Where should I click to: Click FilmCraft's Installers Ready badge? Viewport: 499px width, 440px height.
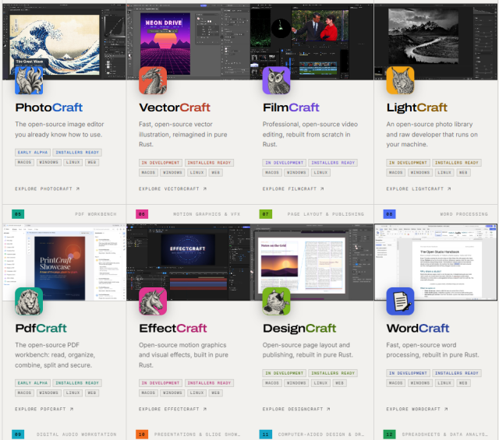pos(333,163)
